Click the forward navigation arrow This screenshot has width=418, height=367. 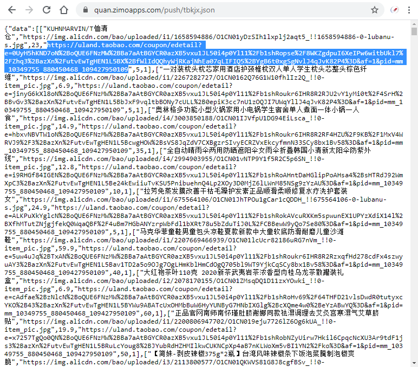(x=29, y=10)
